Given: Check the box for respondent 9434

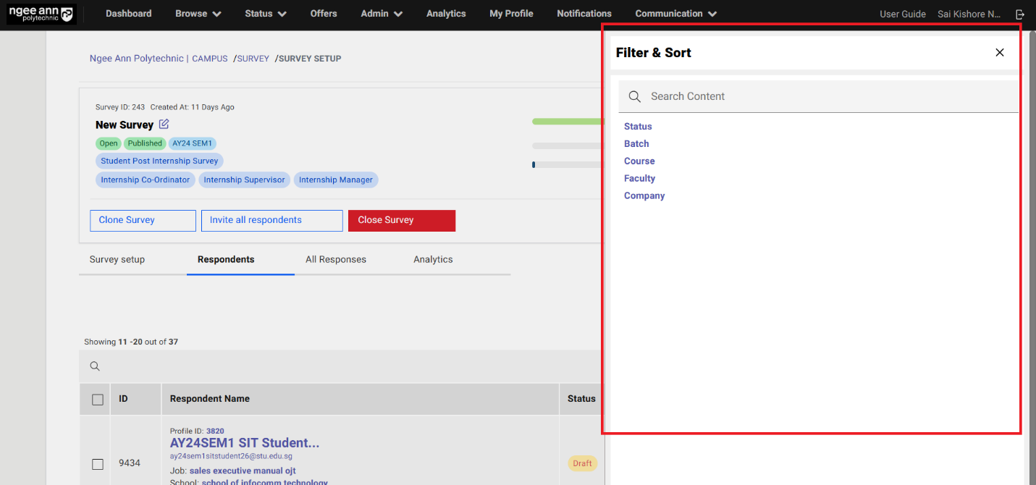Looking at the screenshot, I should 98,463.
